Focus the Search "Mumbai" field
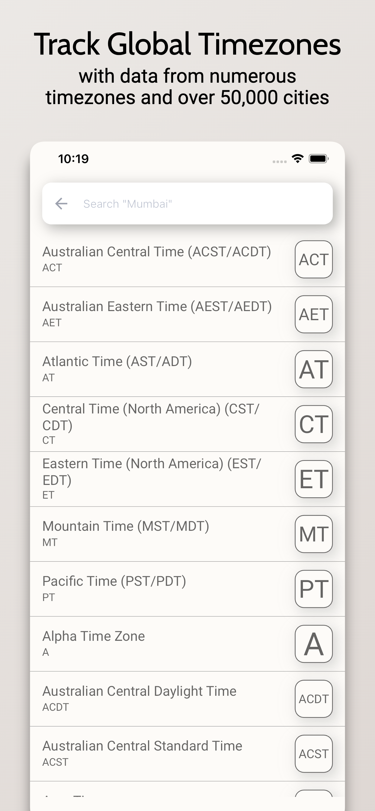This screenshot has width=375, height=811. [x=187, y=204]
